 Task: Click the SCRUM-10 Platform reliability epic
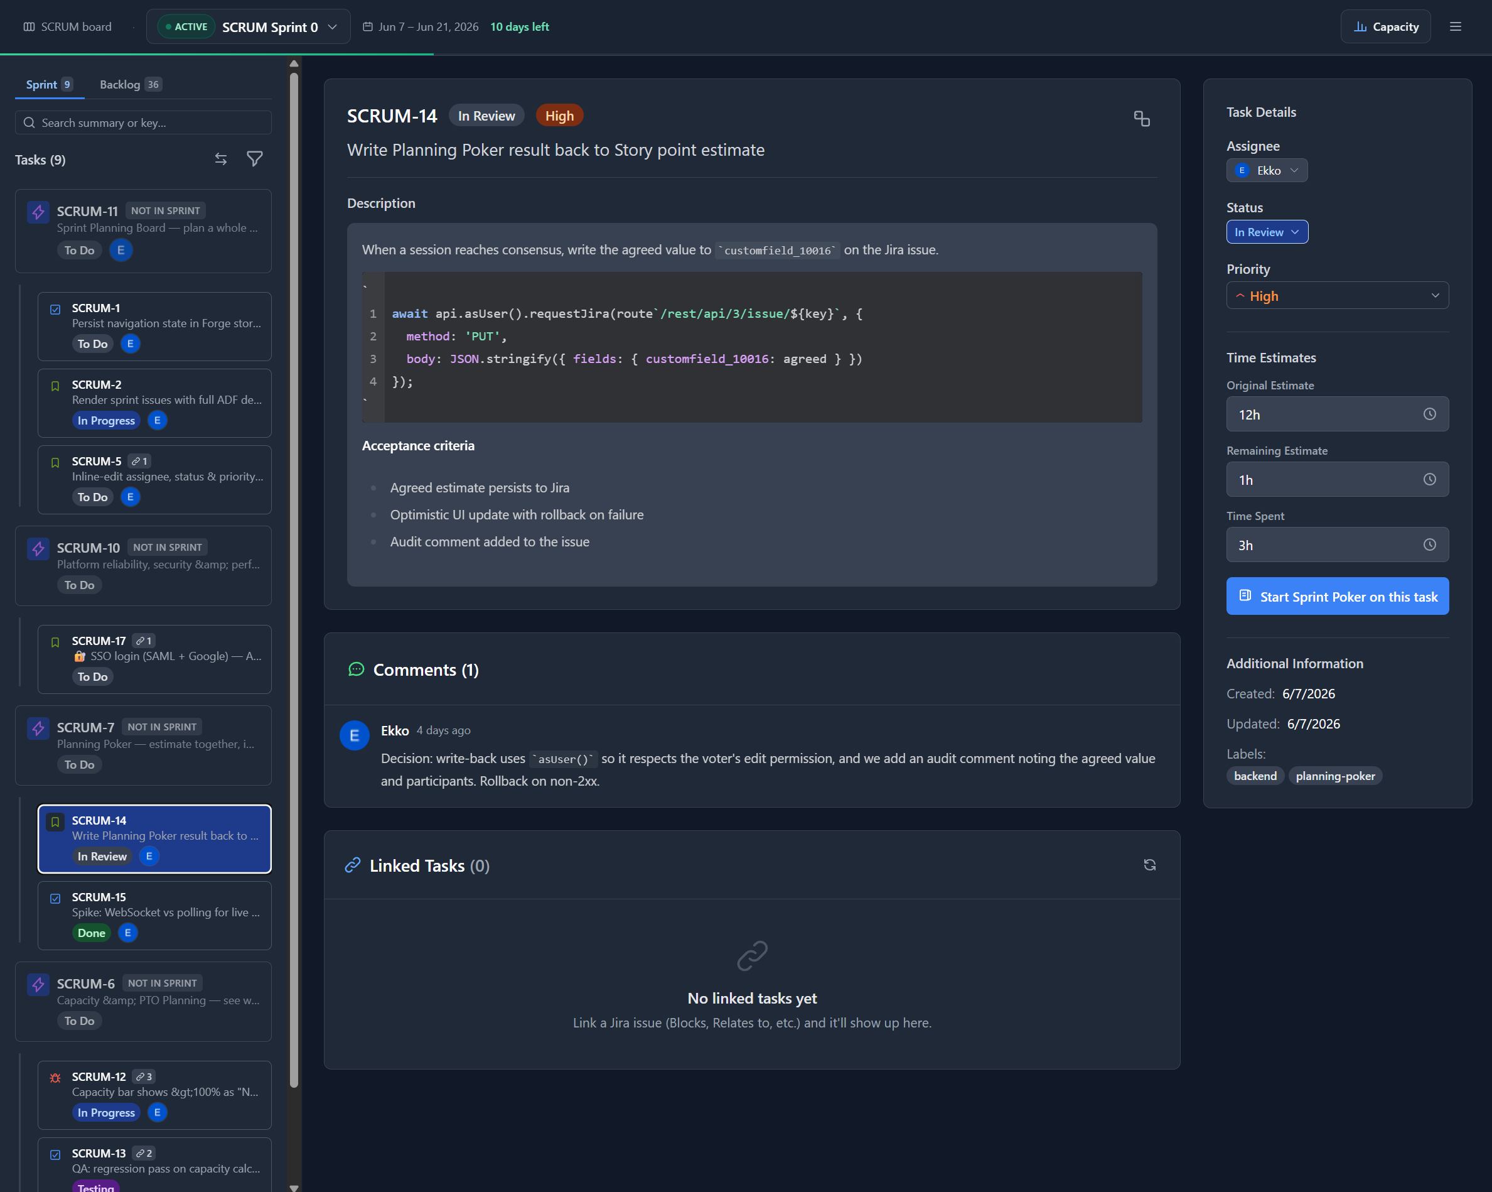pyautogui.click(x=143, y=566)
